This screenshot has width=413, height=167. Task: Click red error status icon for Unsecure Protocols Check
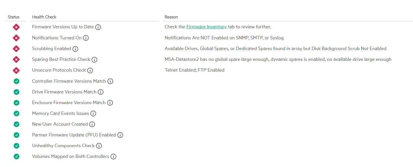(16, 70)
